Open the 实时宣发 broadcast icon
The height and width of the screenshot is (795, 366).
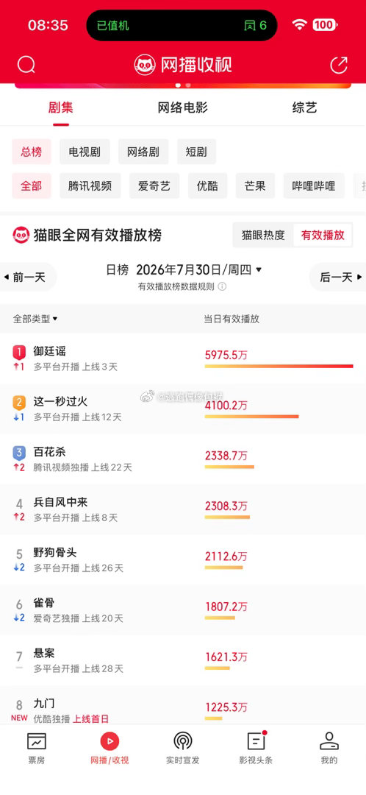coord(183,741)
